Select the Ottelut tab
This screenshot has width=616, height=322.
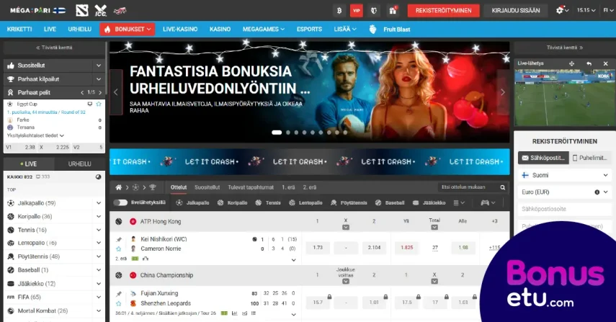pos(179,187)
